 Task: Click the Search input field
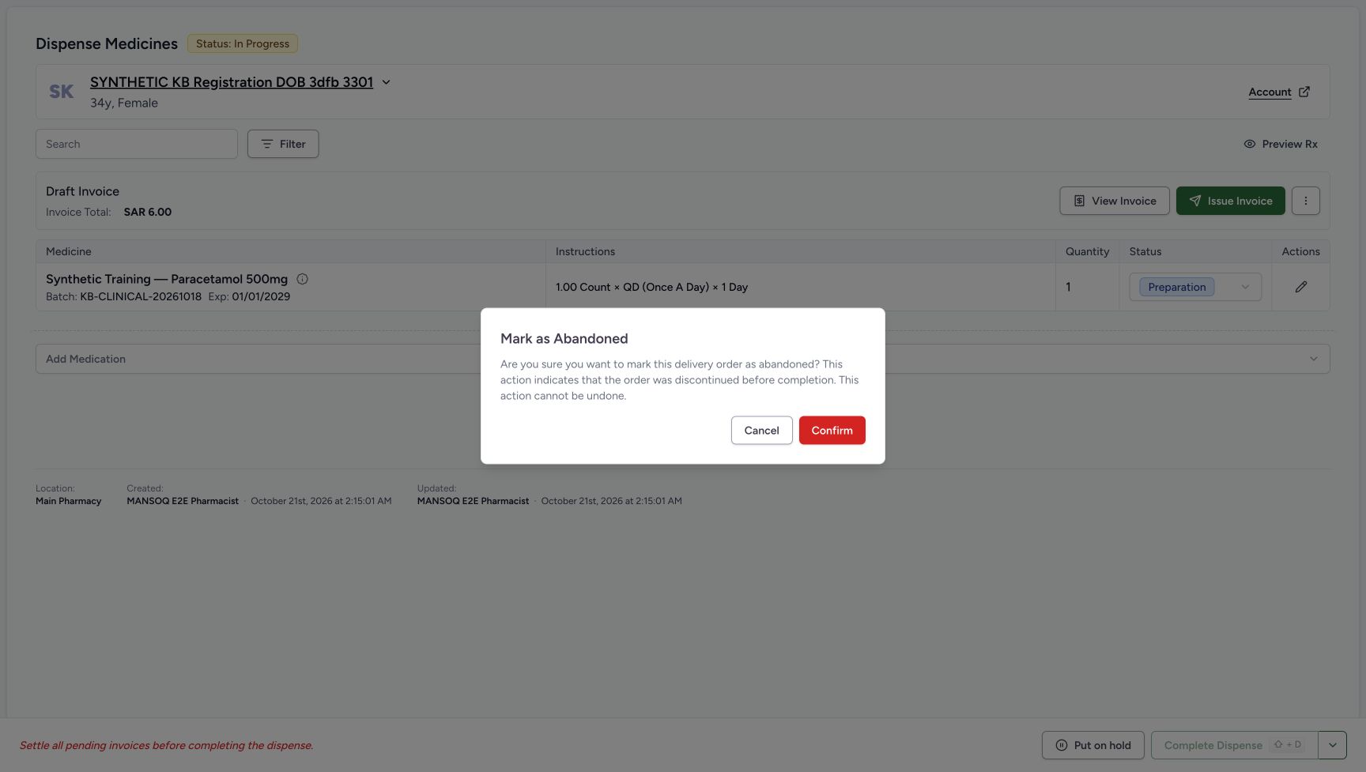137,144
